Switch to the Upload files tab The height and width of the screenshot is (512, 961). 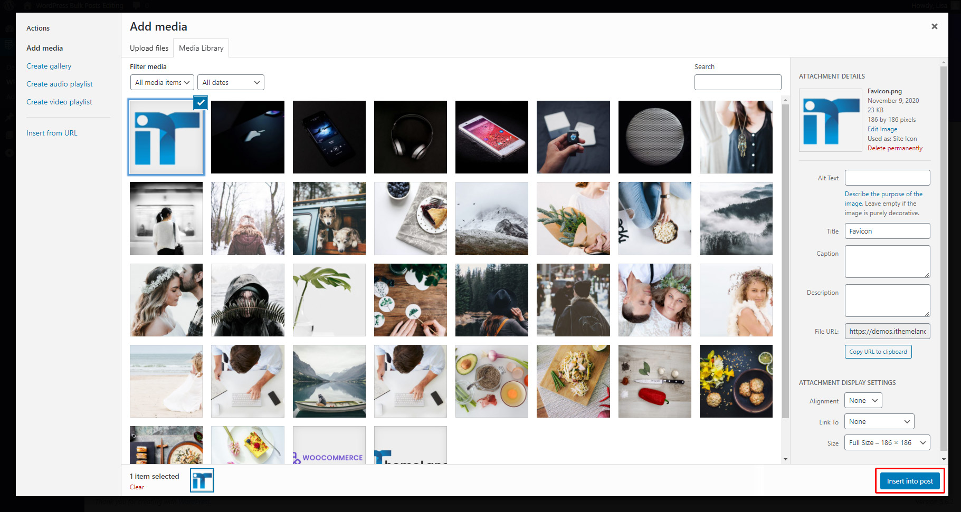point(149,48)
